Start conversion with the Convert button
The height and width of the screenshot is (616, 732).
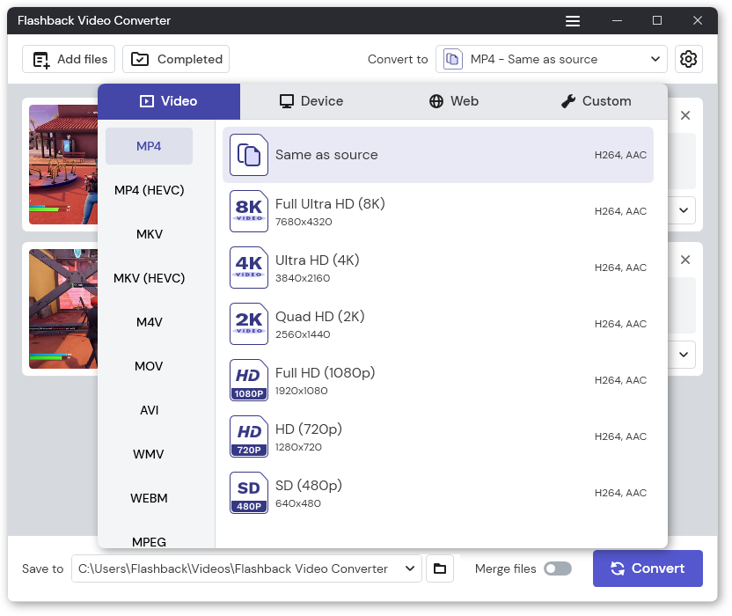[648, 568]
